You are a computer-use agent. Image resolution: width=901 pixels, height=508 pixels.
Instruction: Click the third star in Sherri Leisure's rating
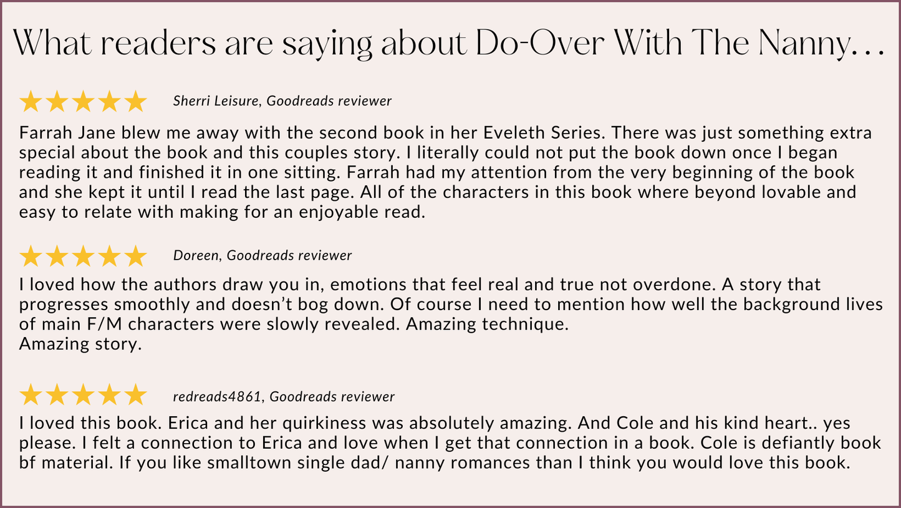83,101
